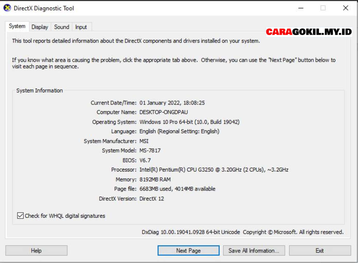Click the DirectX Diagnostic Tool title text
Viewport: 358px width, 263px height.
(x=44, y=8)
